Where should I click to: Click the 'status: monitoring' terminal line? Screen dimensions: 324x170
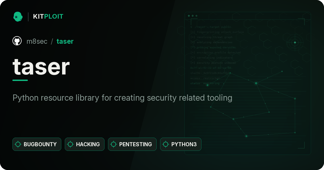205,83
